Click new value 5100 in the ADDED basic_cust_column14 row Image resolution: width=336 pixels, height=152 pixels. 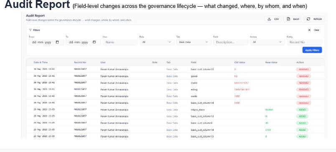tap(268, 130)
